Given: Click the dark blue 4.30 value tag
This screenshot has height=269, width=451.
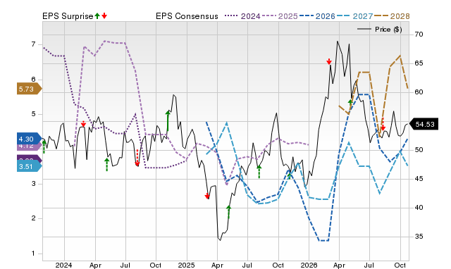Looking at the screenshot, I should [30, 139].
